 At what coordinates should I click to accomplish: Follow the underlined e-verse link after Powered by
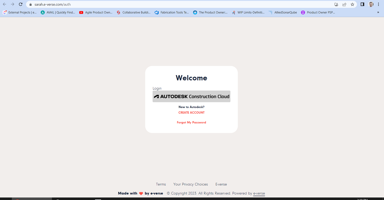259,193
